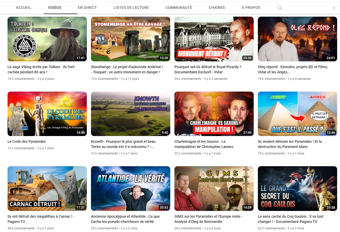The width and height of the screenshot is (340, 232).
Task: Play the Stonehenge va être ravagé thumbnail
Action: 130,39
